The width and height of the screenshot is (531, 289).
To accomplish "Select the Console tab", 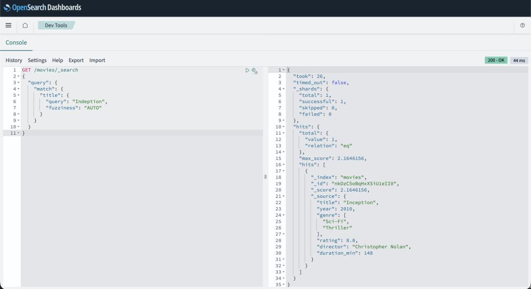I will tap(16, 42).
